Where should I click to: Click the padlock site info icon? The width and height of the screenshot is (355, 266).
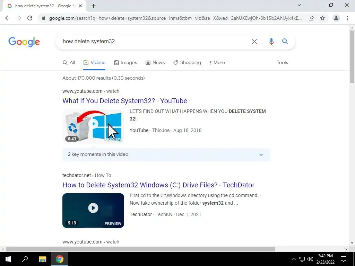tap(44, 18)
